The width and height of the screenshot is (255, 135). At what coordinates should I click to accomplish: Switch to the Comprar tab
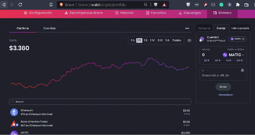[x=204, y=28]
